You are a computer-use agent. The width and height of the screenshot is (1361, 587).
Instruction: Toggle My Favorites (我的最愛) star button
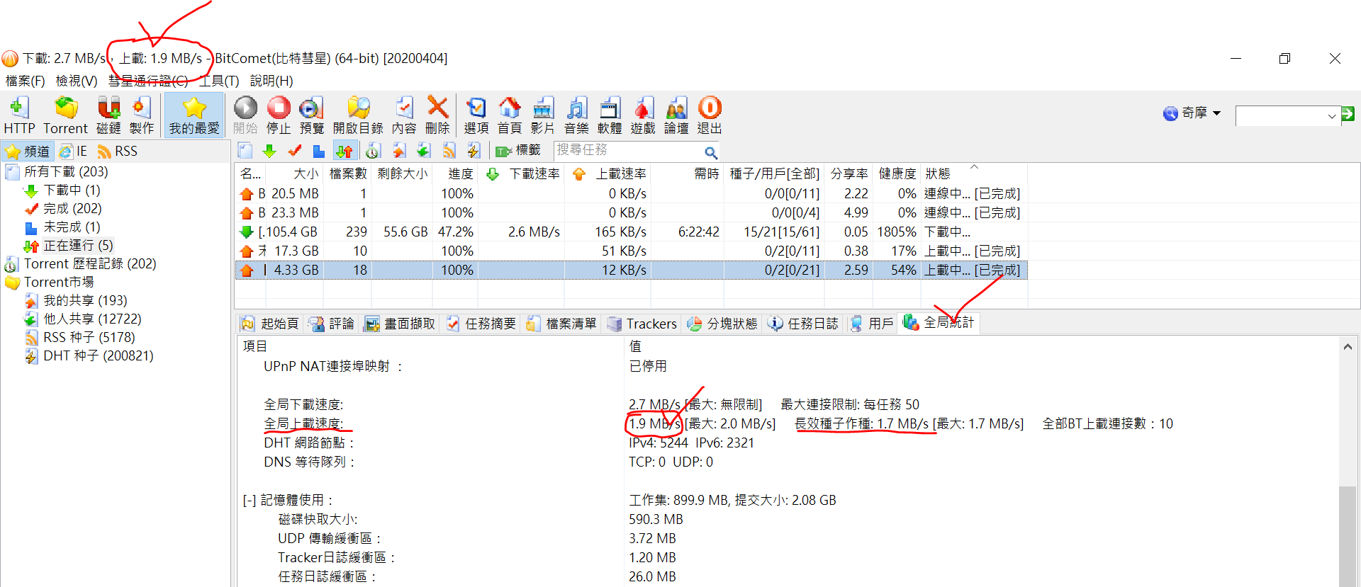(x=194, y=115)
